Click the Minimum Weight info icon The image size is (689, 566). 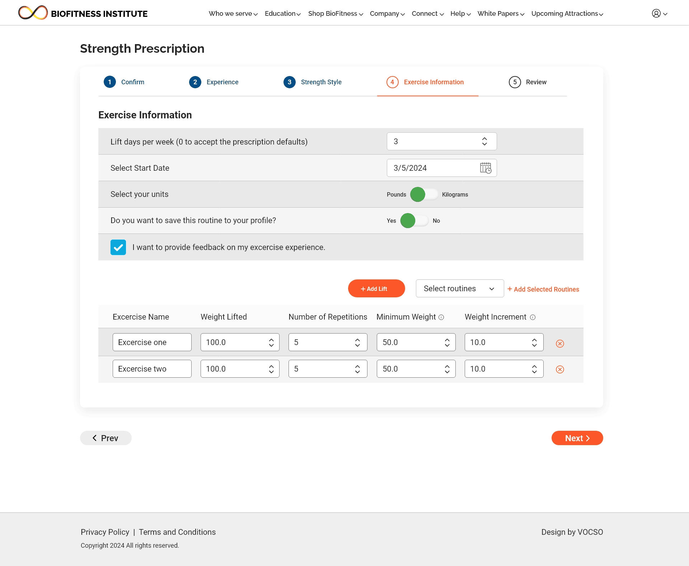(x=441, y=317)
